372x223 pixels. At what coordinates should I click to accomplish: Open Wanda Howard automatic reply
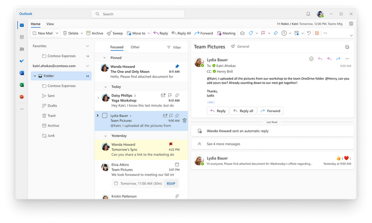click(273, 131)
